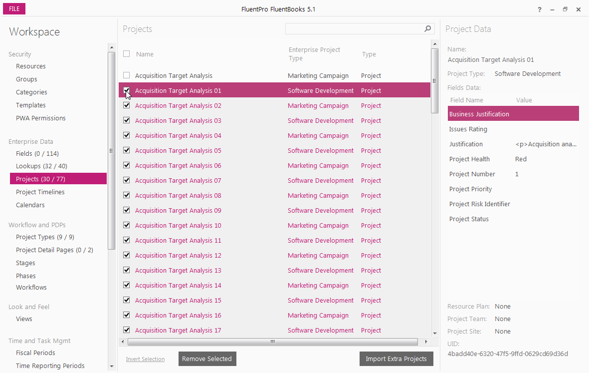Click the horizontal scrollbar left arrow

tap(123, 342)
